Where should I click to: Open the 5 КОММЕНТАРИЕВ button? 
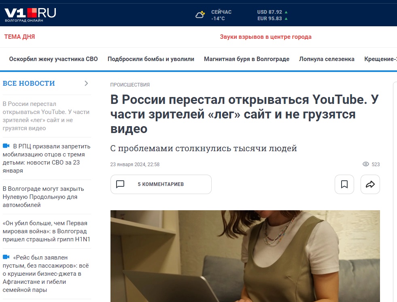tap(161, 184)
